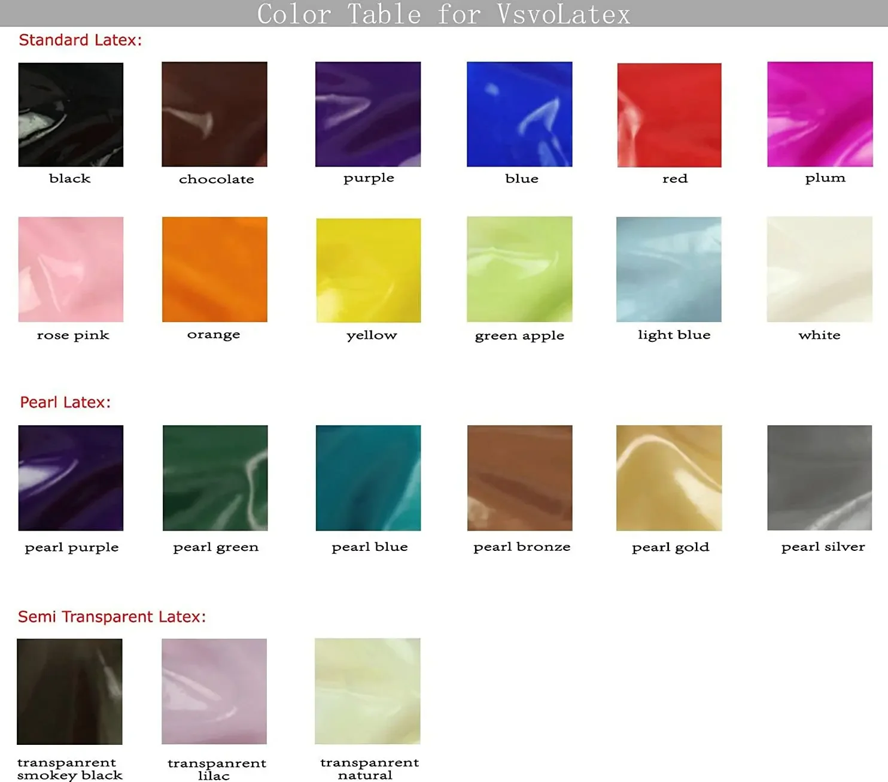Choose the white latex swatch
The image size is (888, 782).
coord(820,269)
